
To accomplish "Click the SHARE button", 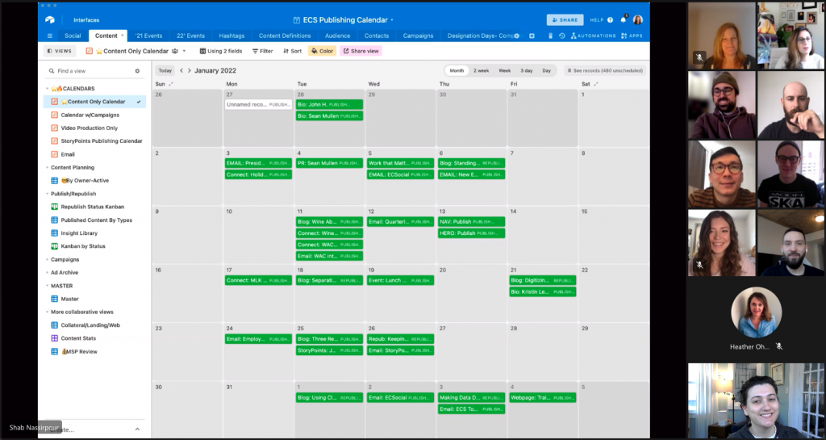I will [565, 19].
